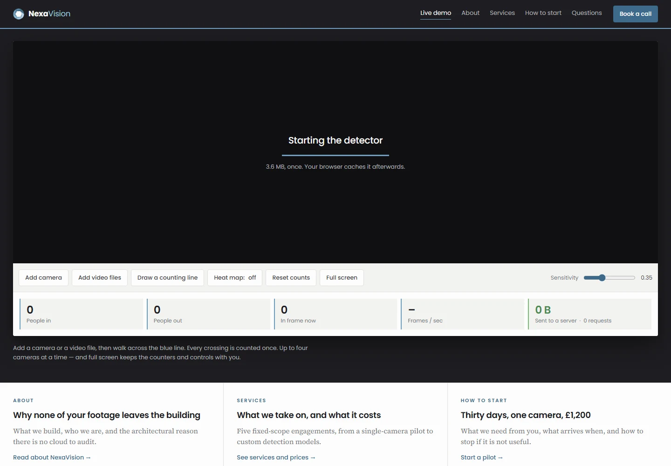Viewport: 671px width, 466px height.
Task: Open the How to start nav item
Action: (543, 13)
